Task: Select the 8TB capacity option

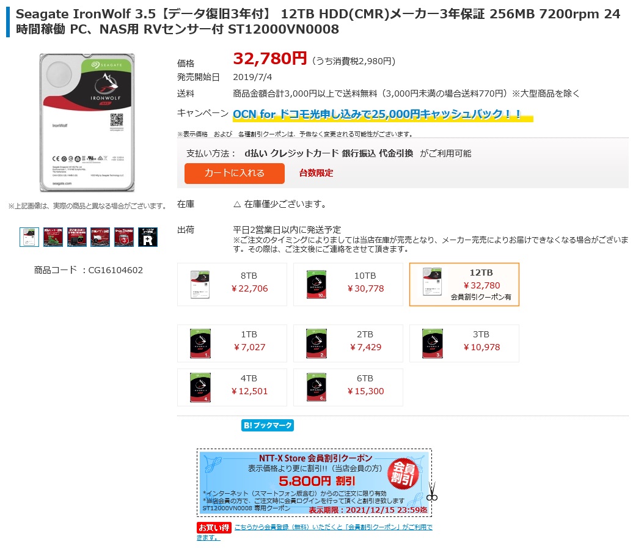Action: [x=232, y=284]
